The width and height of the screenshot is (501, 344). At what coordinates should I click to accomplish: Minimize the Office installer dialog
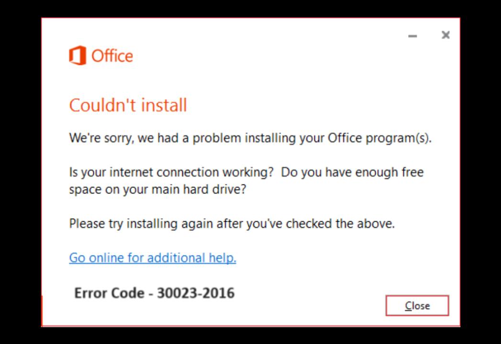click(412, 36)
